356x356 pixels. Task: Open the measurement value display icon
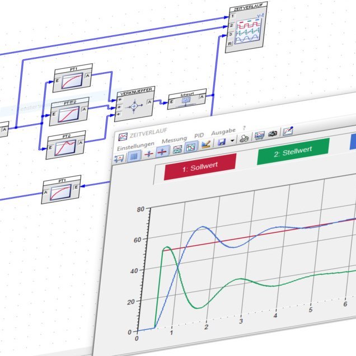177,149
